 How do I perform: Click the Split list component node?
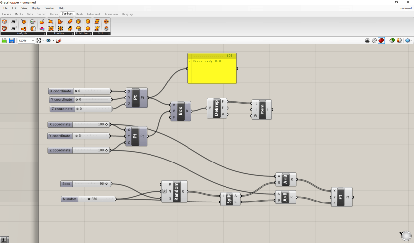coord(229,199)
